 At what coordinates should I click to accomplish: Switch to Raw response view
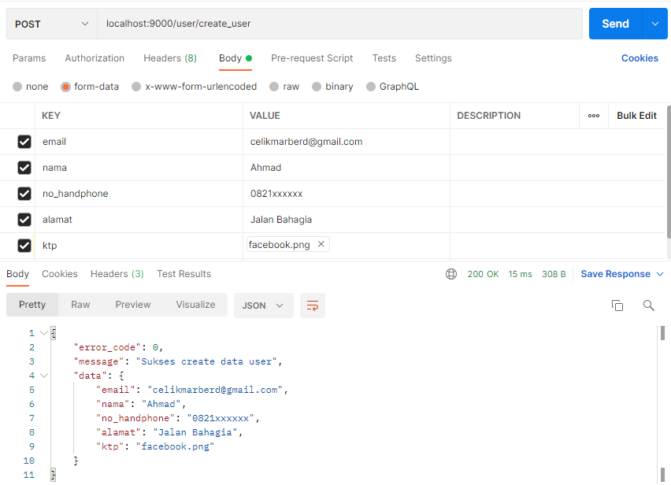pos(80,305)
